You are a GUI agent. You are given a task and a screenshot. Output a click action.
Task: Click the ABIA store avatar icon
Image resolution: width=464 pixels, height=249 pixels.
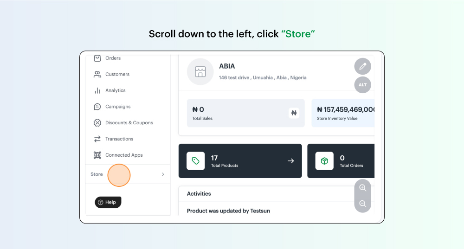[x=200, y=71]
